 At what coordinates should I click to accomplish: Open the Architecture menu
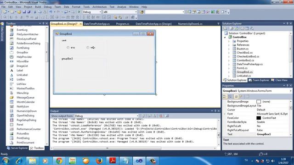[99, 7]
